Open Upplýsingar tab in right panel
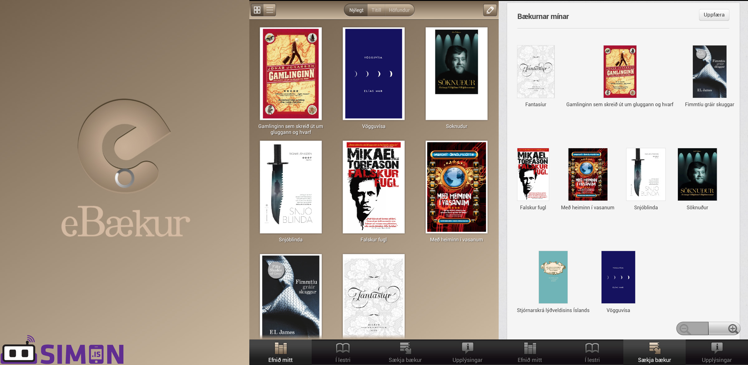This screenshot has width=748, height=365. pos(717,353)
